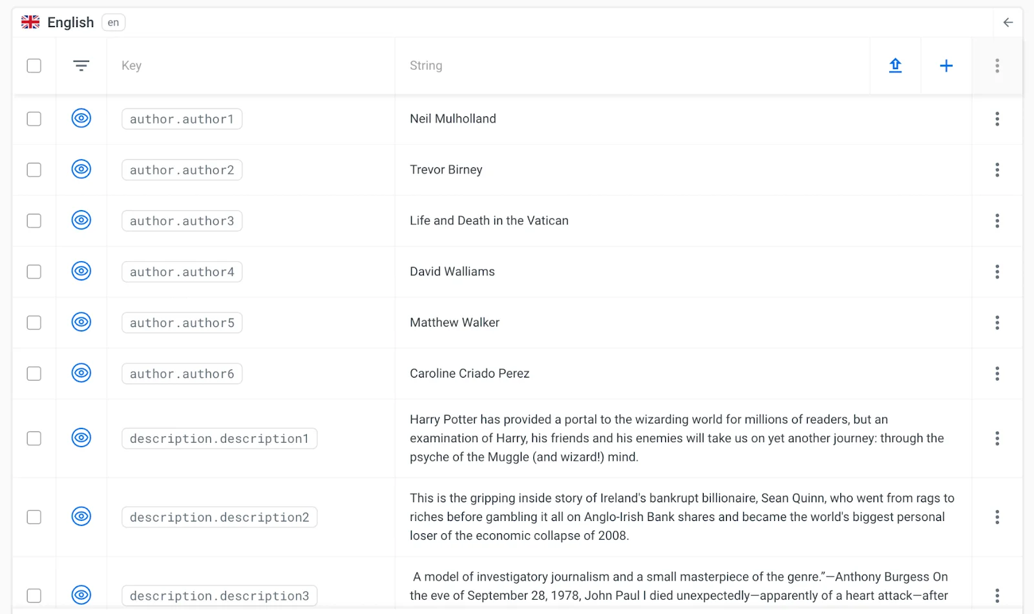Click the 'en' language code badge

pos(113,23)
